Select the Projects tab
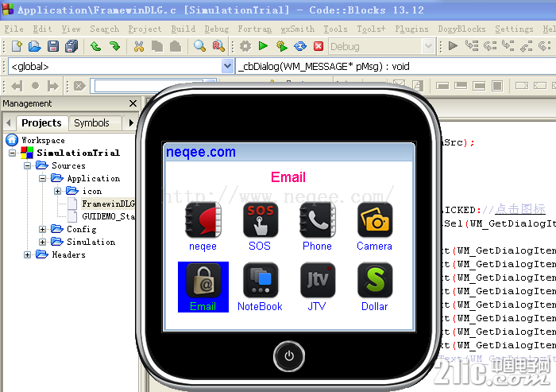This screenshot has width=556, height=392. [41, 123]
